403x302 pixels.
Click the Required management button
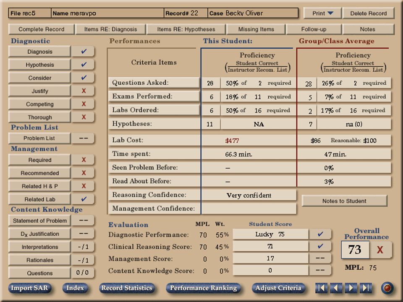coord(39,160)
